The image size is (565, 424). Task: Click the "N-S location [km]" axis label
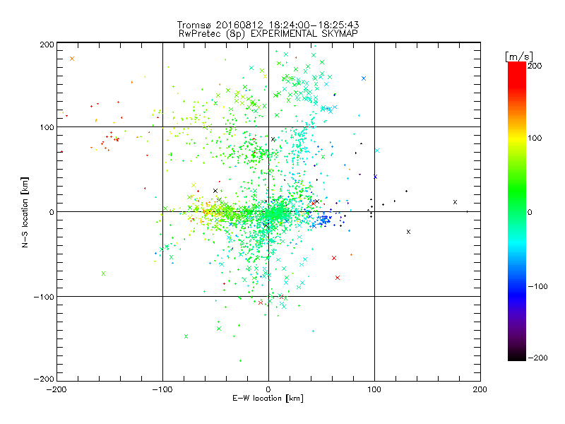pyautogui.click(x=25, y=212)
